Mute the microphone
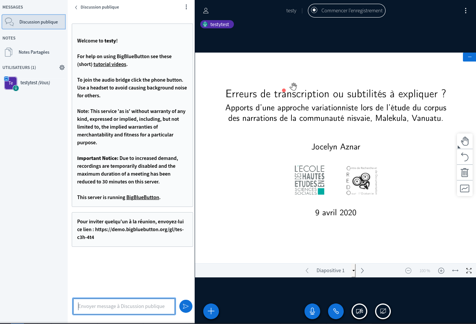The width and height of the screenshot is (476, 324). [312, 311]
